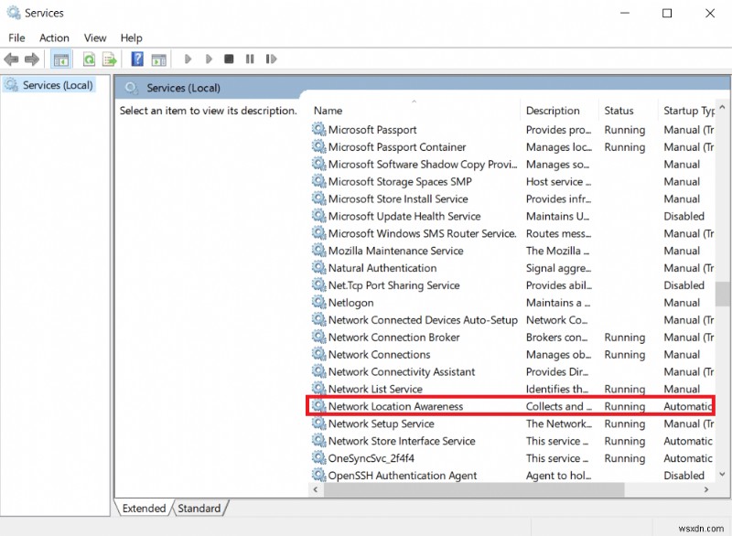Switch to the Standard tab
Viewport: 732px width, 536px height.
click(x=199, y=508)
